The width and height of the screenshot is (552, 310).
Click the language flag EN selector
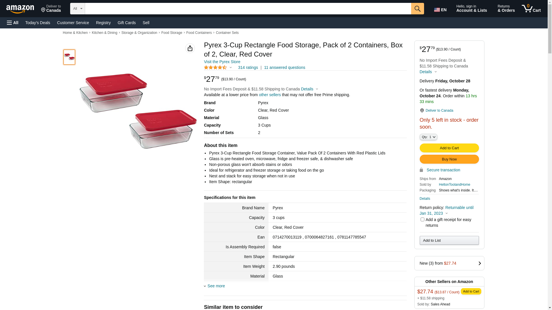[440, 10]
